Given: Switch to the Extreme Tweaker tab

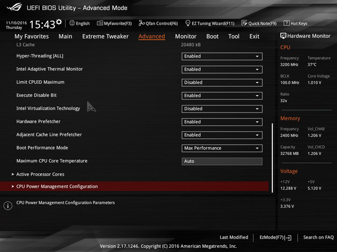Looking at the screenshot, I should pyautogui.click(x=105, y=36).
